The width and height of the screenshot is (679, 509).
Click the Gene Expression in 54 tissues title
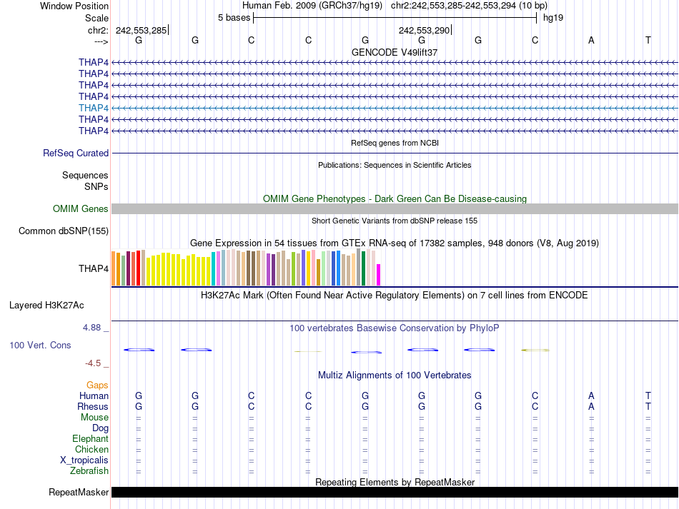coord(395,243)
